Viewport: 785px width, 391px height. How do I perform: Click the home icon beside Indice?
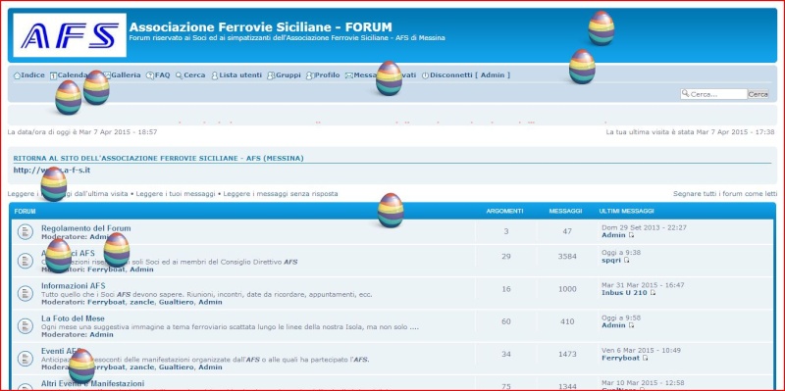(17, 75)
